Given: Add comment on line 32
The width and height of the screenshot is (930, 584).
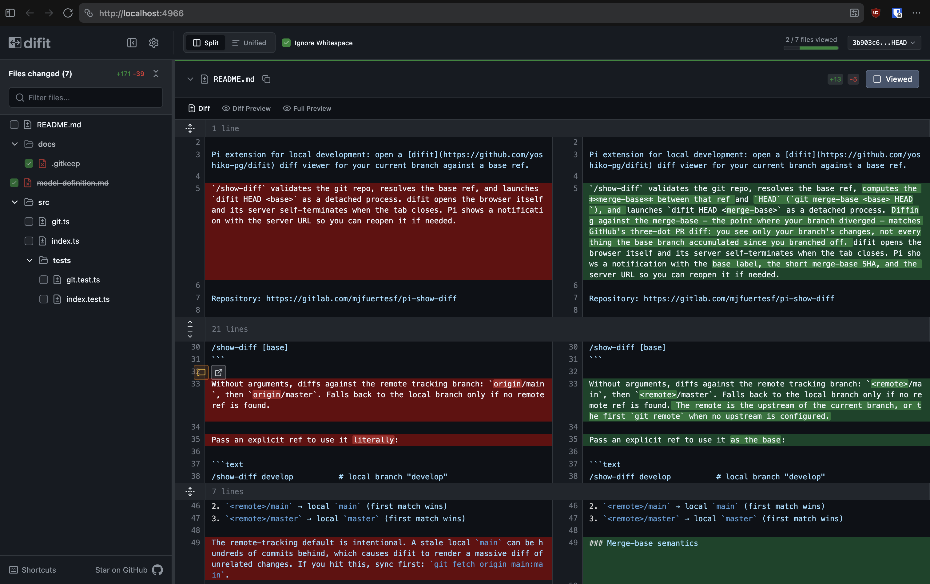Looking at the screenshot, I should tap(201, 372).
